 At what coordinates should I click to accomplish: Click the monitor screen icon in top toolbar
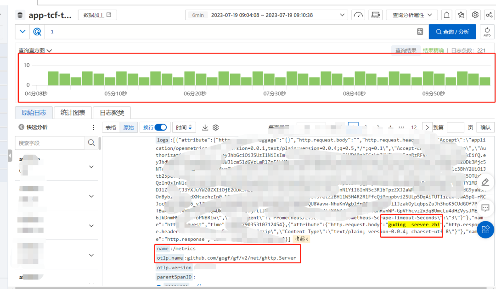376,15
